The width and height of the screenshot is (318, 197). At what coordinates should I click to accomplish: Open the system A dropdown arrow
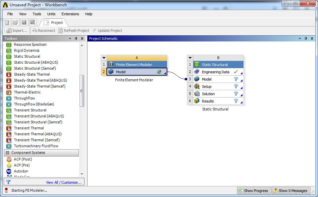click(x=104, y=58)
